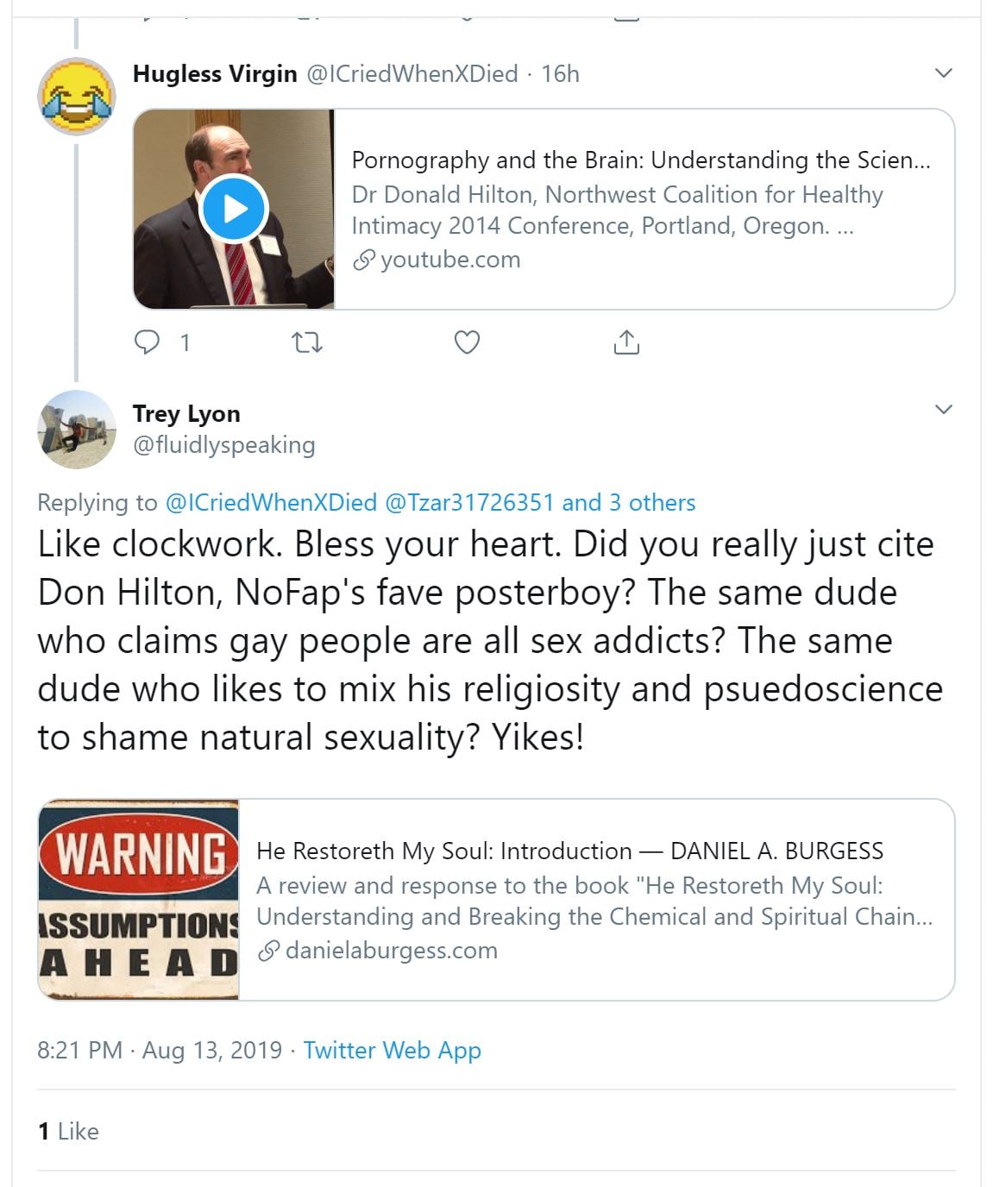Screen dimensions: 993x1187
Task: Retweet Hugless Virgin's tweet
Action: 307,342
